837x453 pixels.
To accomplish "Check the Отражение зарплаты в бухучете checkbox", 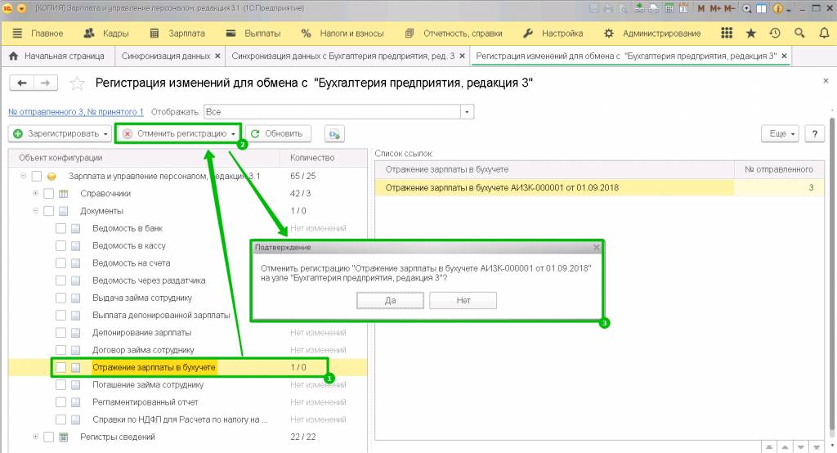I will coord(60,367).
